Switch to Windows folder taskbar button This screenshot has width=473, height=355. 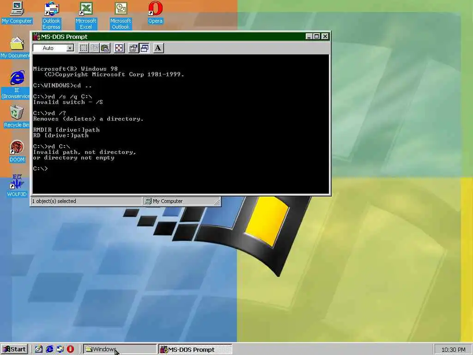pyautogui.click(x=120, y=349)
